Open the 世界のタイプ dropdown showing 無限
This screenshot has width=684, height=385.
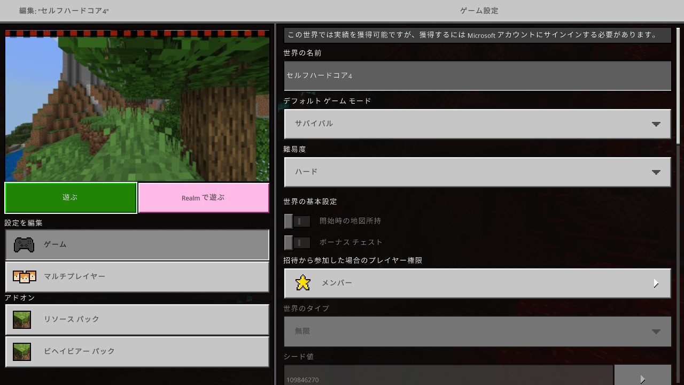[477, 332]
